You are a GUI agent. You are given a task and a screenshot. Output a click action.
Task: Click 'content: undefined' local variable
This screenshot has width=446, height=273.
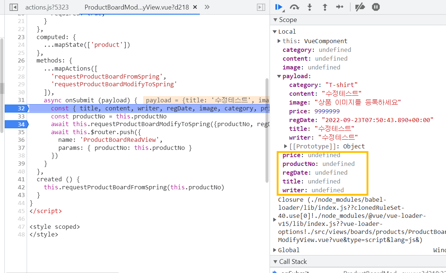[x=315, y=58]
